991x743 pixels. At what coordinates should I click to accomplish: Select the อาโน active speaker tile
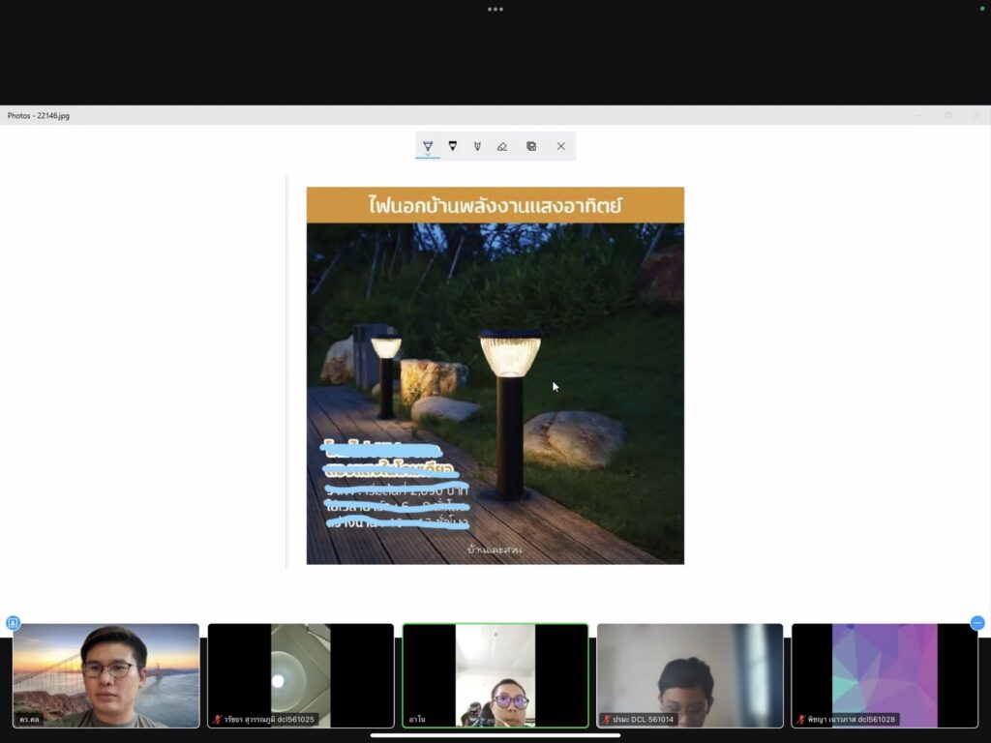click(x=495, y=675)
